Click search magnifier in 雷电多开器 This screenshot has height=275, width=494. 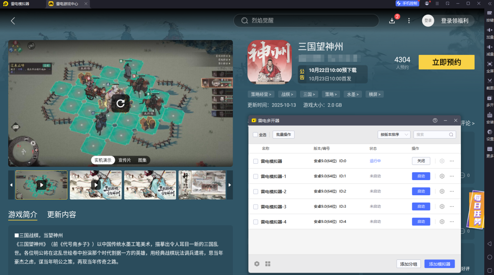click(451, 135)
